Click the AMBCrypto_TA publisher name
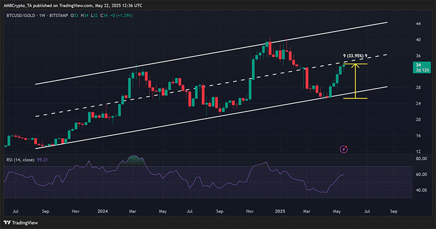 pyautogui.click(x=21, y=5)
